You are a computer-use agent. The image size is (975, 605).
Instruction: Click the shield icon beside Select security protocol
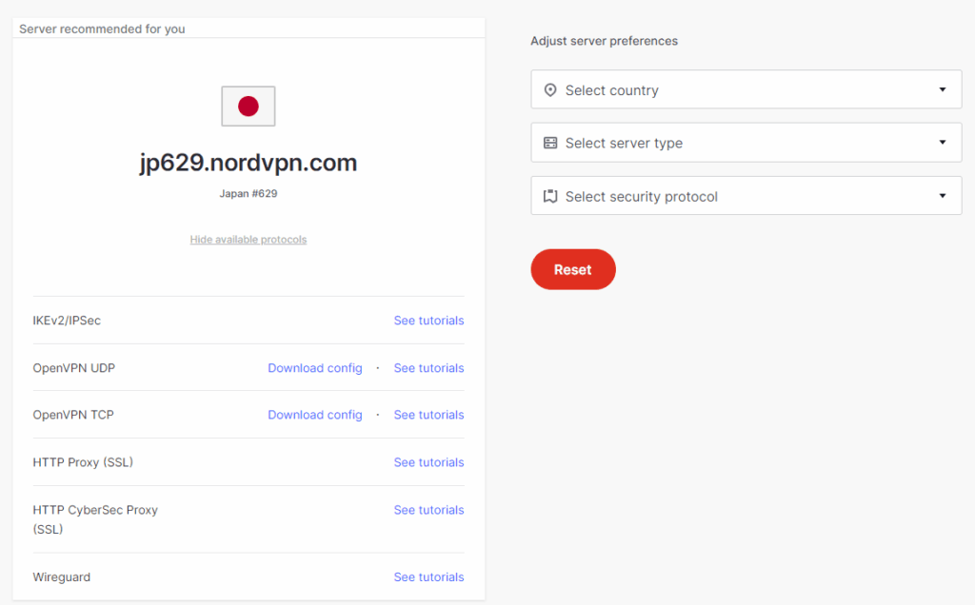549,196
